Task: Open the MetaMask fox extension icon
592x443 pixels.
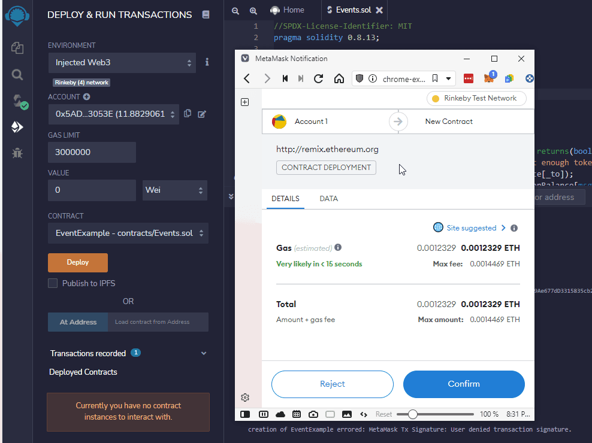Action: pyautogui.click(x=489, y=78)
